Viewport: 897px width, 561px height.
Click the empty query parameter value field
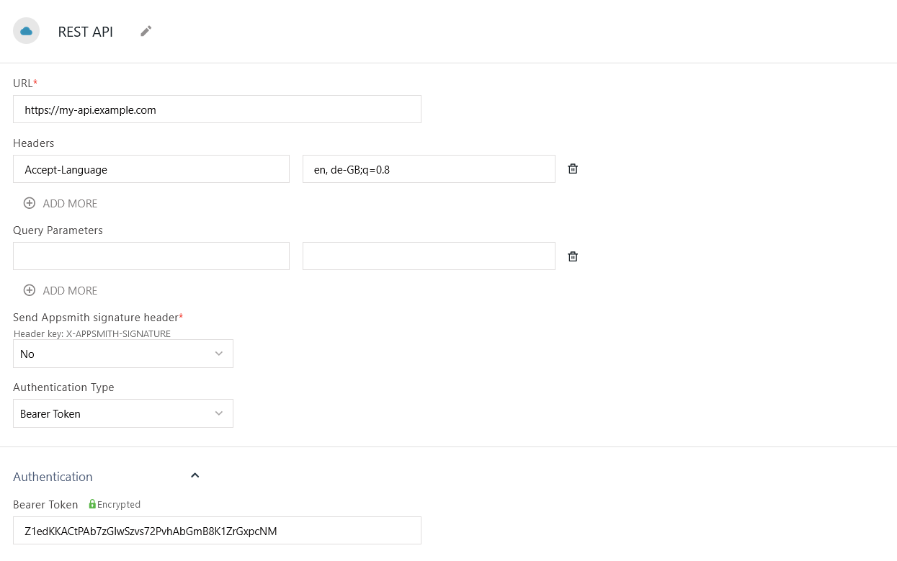(x=429, y=256)
